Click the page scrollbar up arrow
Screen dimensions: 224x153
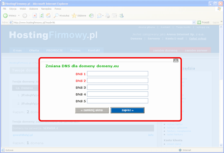221,27
